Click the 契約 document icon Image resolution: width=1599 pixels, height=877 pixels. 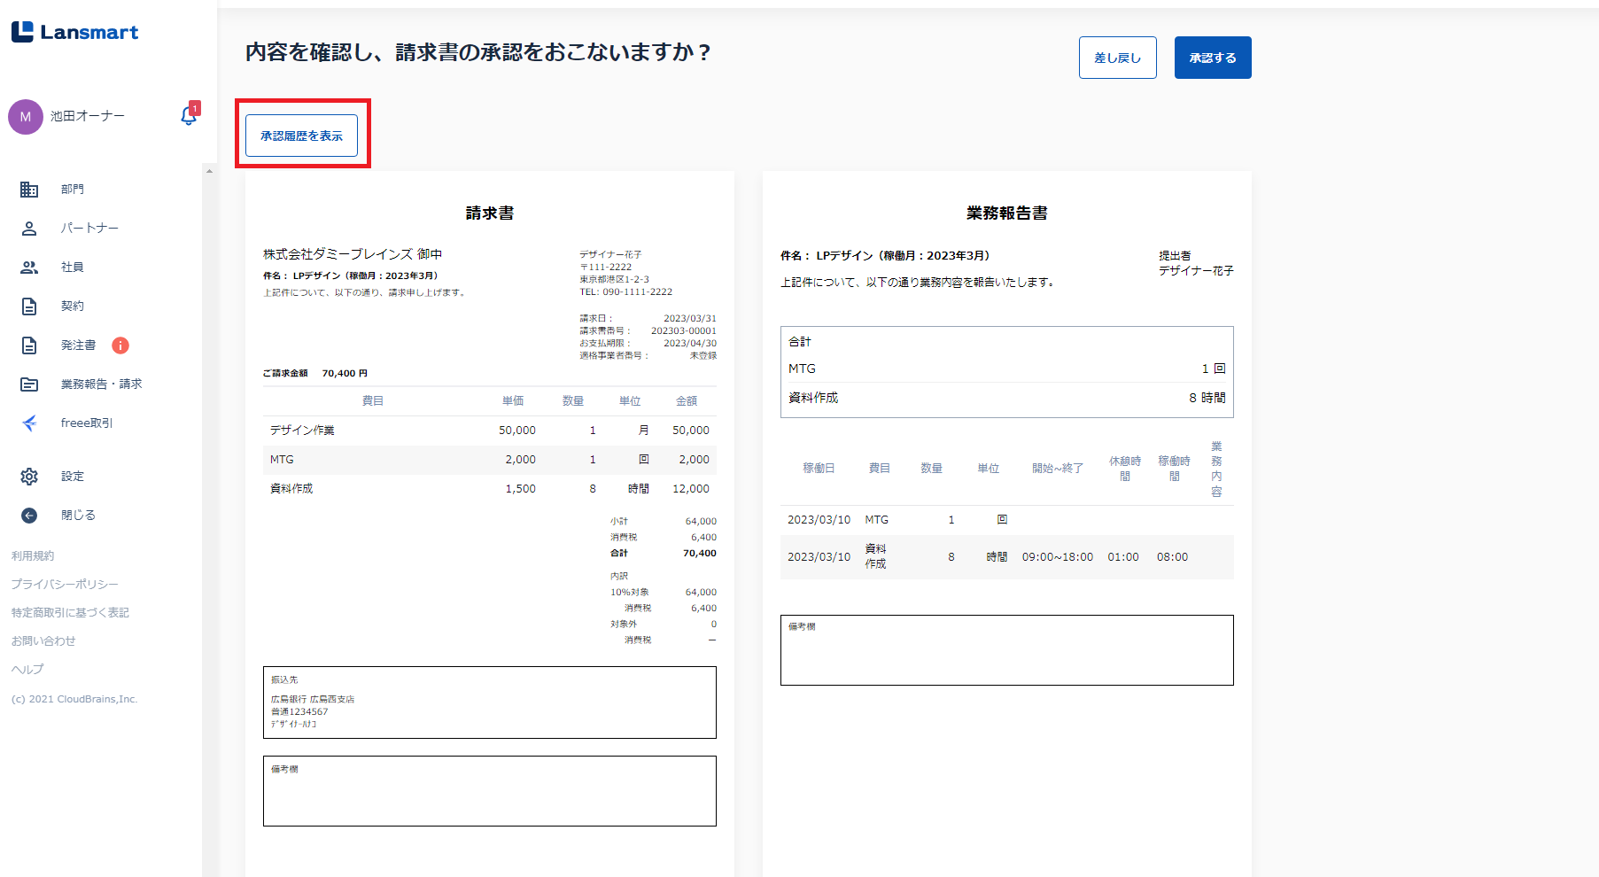29,307
